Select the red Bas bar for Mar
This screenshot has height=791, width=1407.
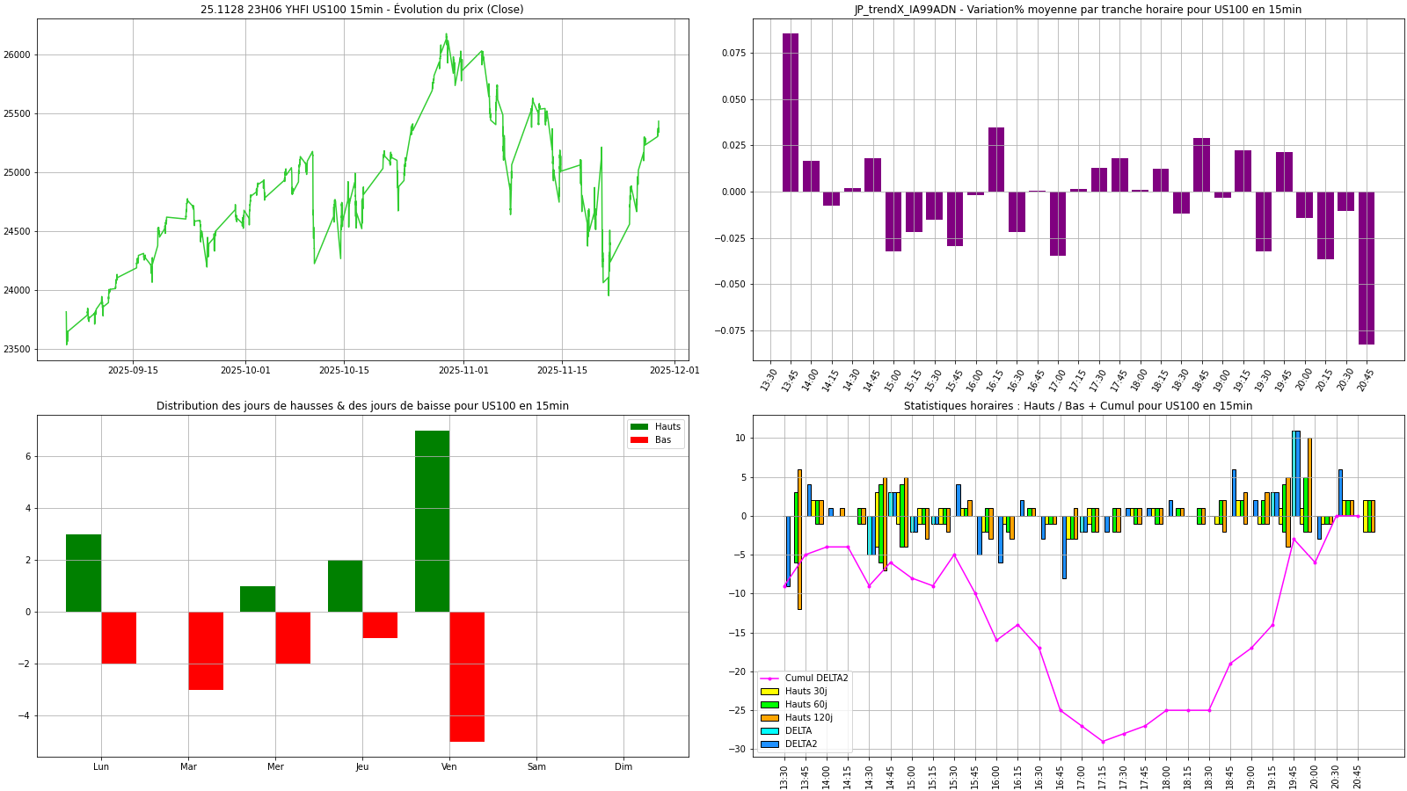coord(206,650)
